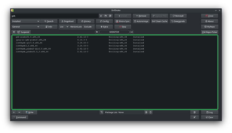This screenshot has height=133, width=232.
Task: Click the MONITOR button
Action: click(x=114, y=32)
